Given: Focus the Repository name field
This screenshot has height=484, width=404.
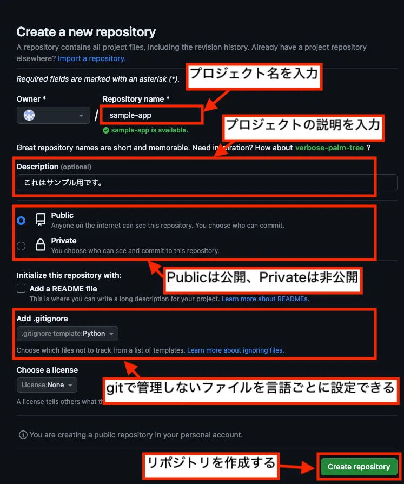Looking at the screenshot, I should coord(152,115).
